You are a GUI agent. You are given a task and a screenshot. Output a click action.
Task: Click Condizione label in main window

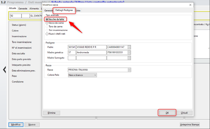pos(17,82)
